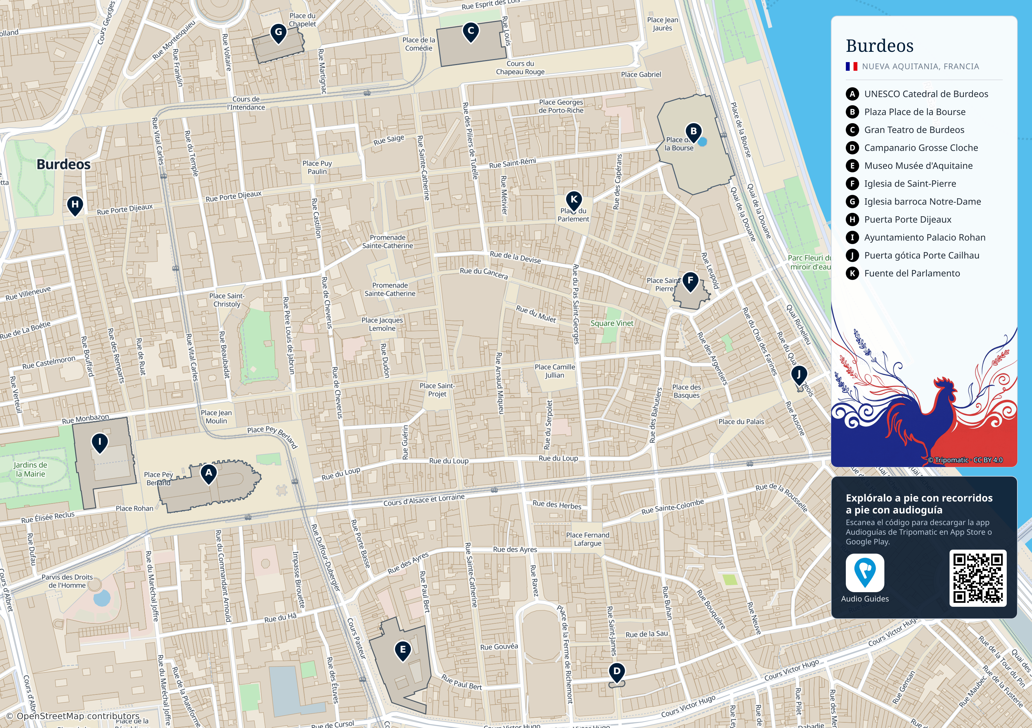Viewport: 1032px width, 728px height.
Task: Click the legend letter G badge
Action: tap(852, 202)
